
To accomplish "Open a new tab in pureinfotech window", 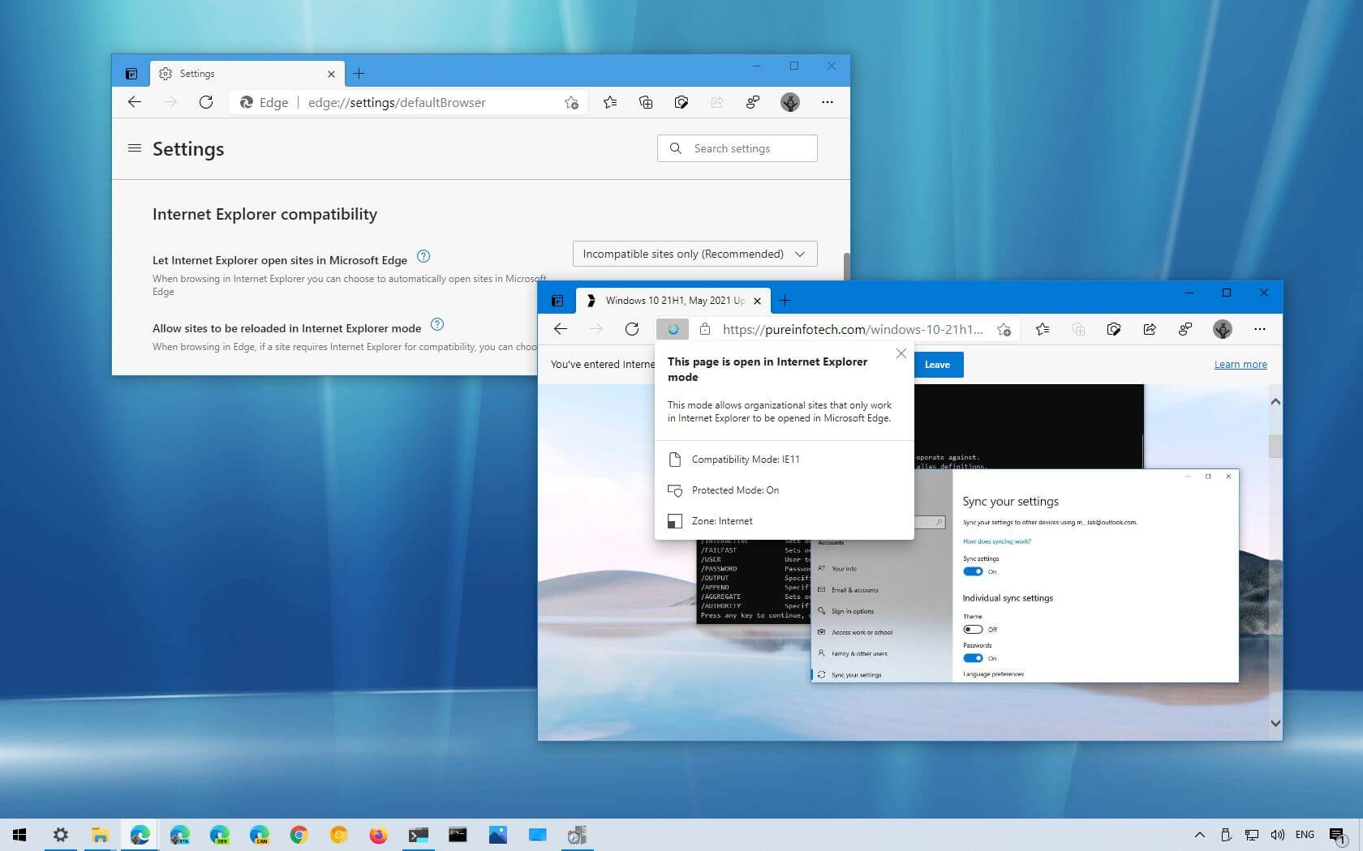I will click(x=785, y=301).
